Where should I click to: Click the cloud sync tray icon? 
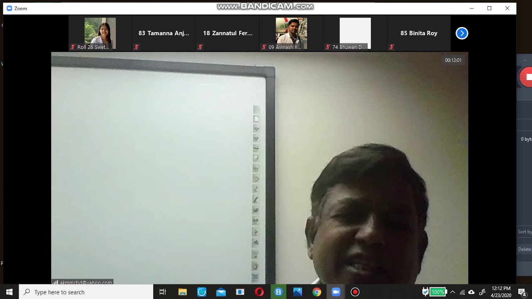click(x=471, y=292)
